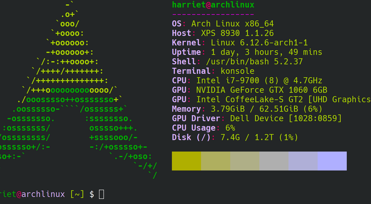The height and width of the screenshot is (204, 371).
Task: Click the Kernel value 'Linux 6.12.6-arch1-1'
Action: pos(259,43)
